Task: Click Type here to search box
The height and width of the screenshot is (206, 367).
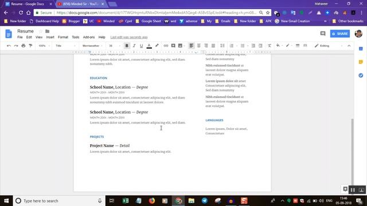Action: pyautogui.click(x=59, y=201)
